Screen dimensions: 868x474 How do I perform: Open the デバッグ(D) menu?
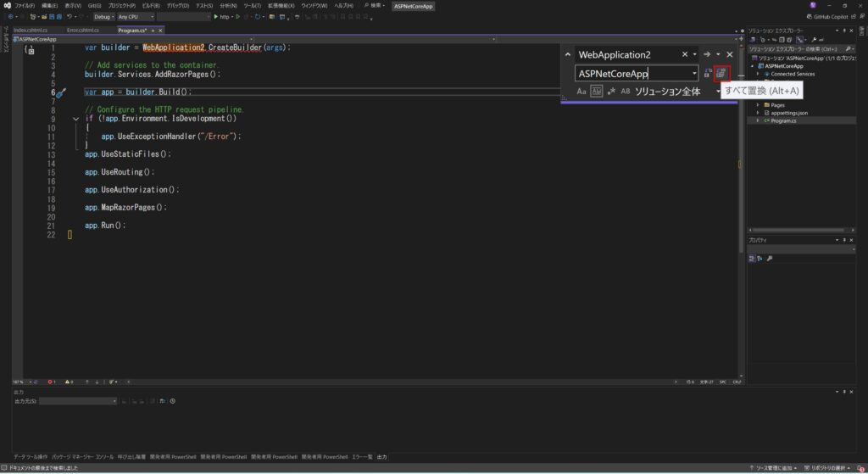pos(178,6)
